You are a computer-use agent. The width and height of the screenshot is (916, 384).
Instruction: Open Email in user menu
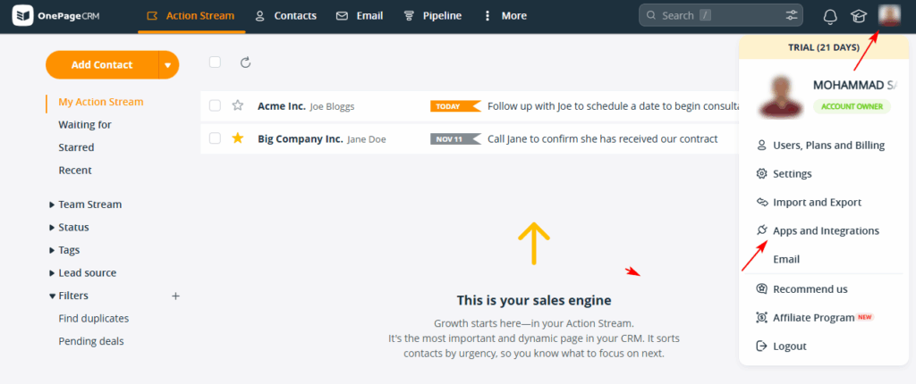tap(786, 259)
